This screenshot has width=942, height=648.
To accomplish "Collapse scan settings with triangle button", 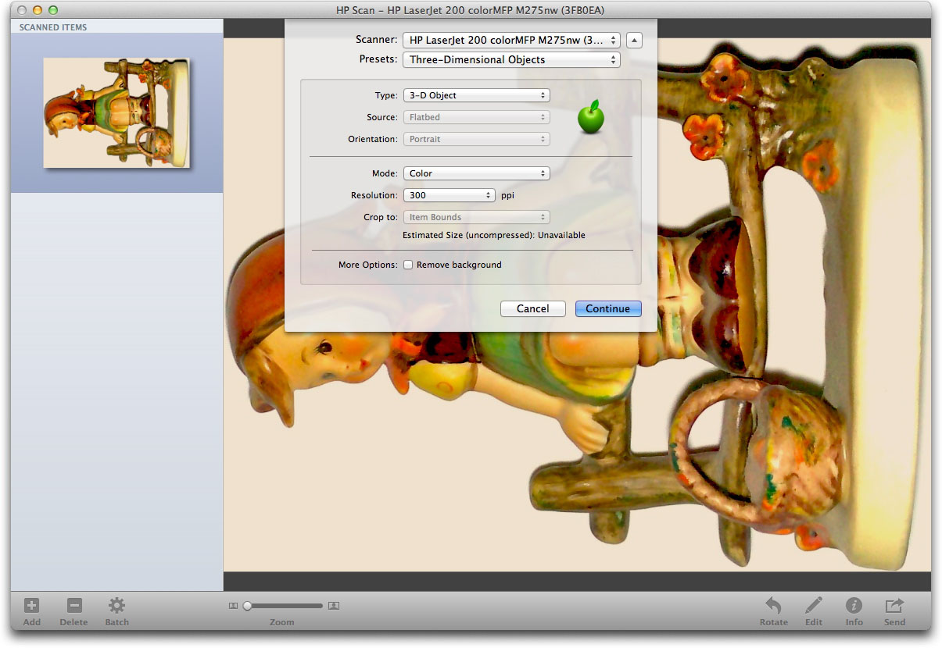I will click(635, 40).
